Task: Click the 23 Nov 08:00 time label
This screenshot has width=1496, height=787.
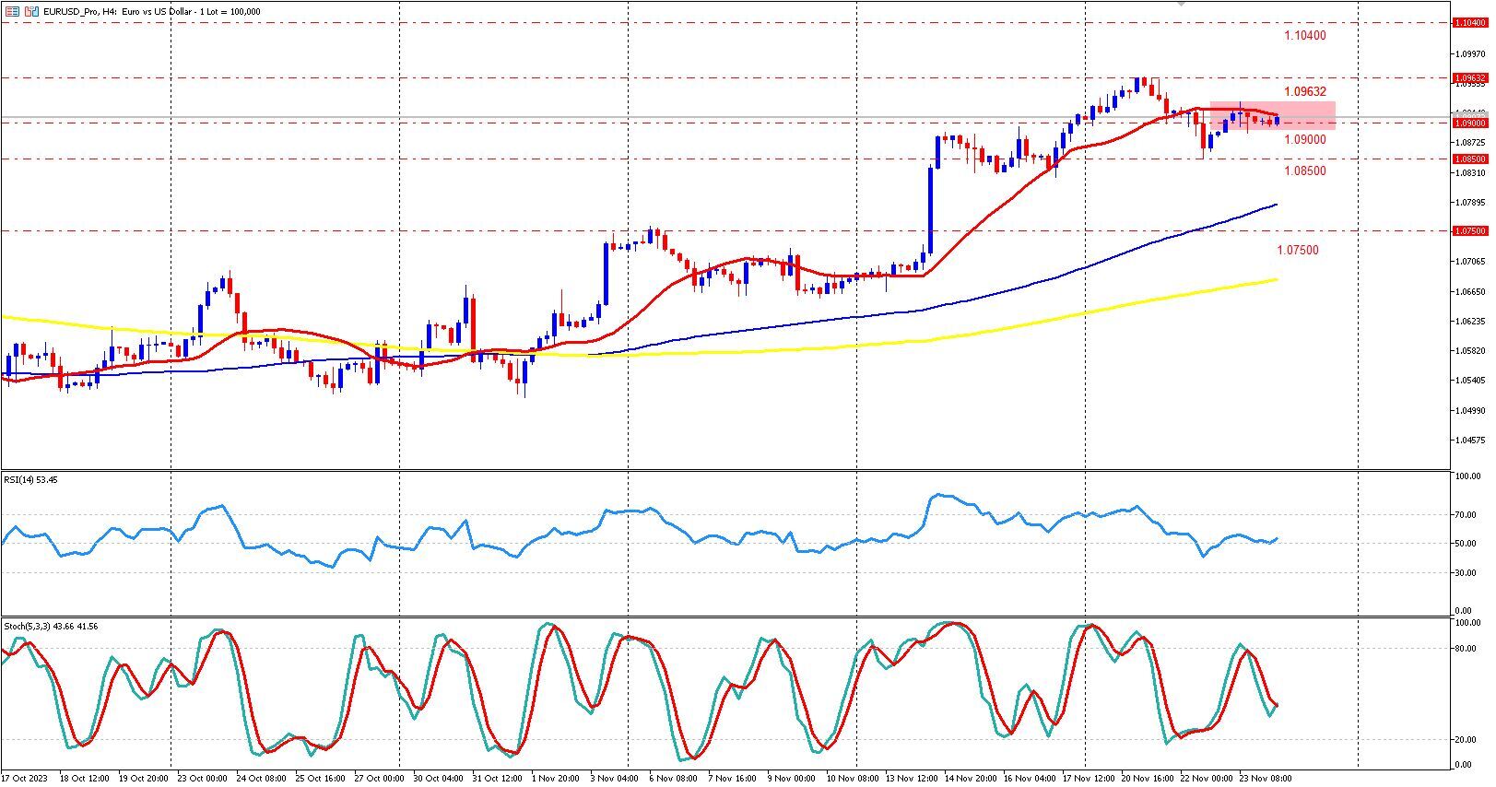Action: pos(1266,779)
